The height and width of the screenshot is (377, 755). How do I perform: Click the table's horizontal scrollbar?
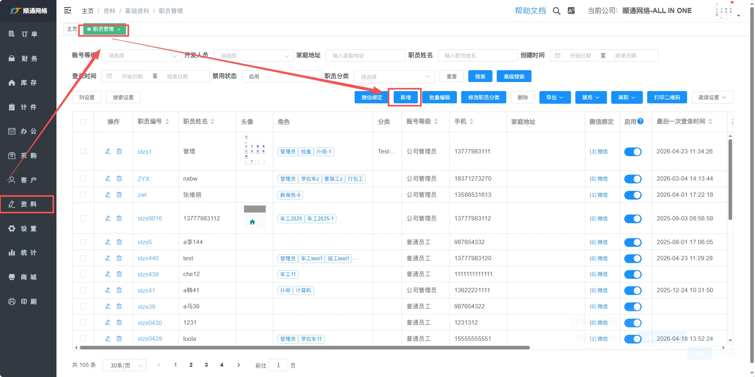[304, 348]
